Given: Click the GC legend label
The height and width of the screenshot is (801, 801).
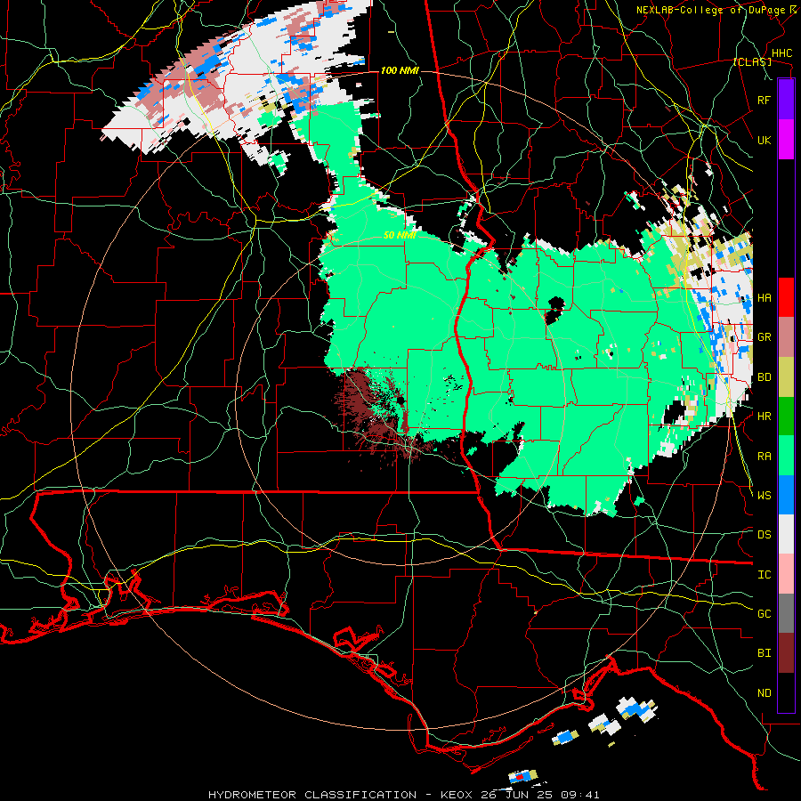Looking at the screenshot, I should 764,614.
